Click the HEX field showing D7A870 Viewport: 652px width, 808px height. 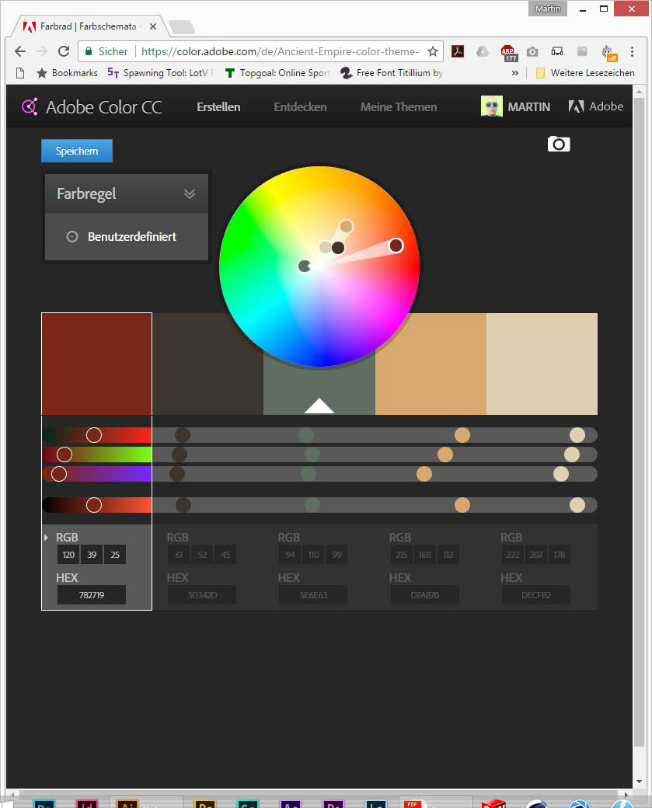pyautogui.click(x=425, y=594)
